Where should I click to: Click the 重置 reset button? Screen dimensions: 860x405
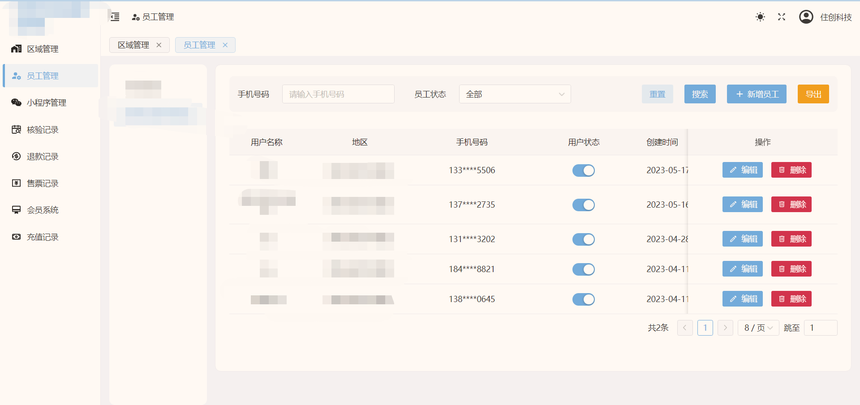tap(658, 94)
